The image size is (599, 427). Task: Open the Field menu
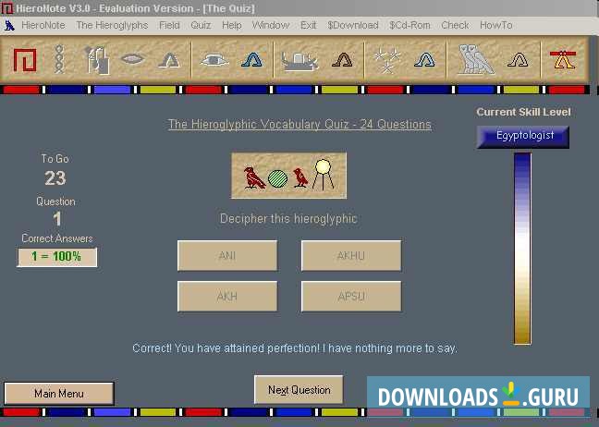169,25
